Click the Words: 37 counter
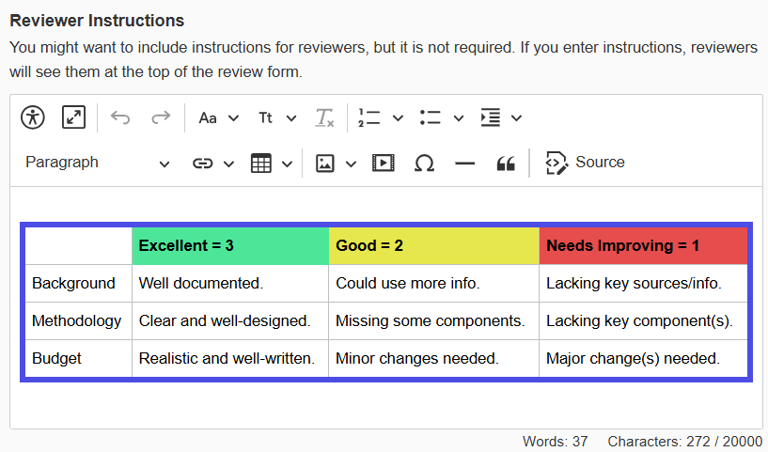The height and width of the screenshot is (452, 768). click(555, 442)
